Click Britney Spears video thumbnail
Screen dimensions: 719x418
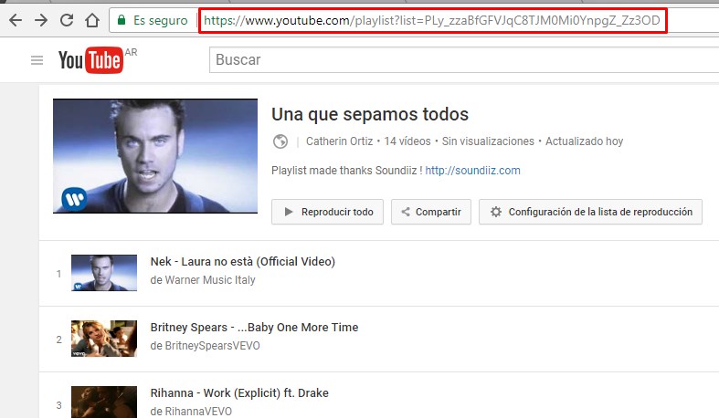point(104,339)
